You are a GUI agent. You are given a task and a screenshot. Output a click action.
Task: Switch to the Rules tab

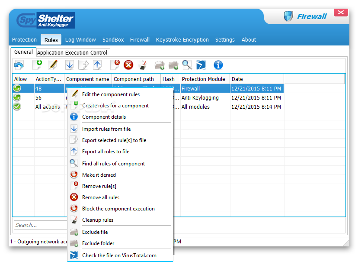pos(51,40)
